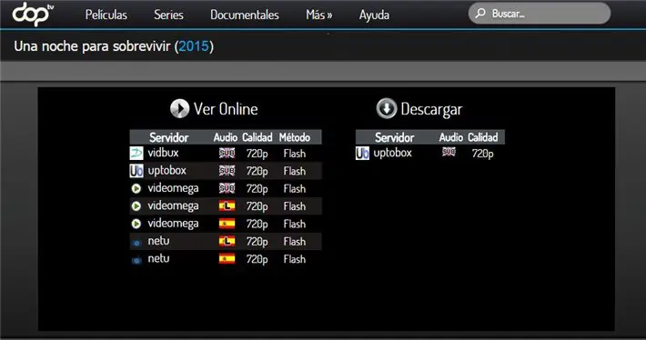Select the Descargar heading

click(x=431, y=109)
